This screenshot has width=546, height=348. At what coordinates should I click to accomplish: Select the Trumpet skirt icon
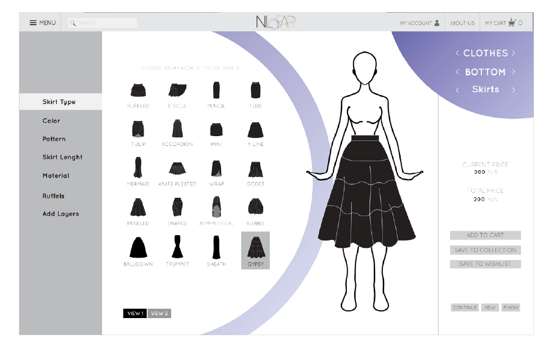(x=177, y=247)
